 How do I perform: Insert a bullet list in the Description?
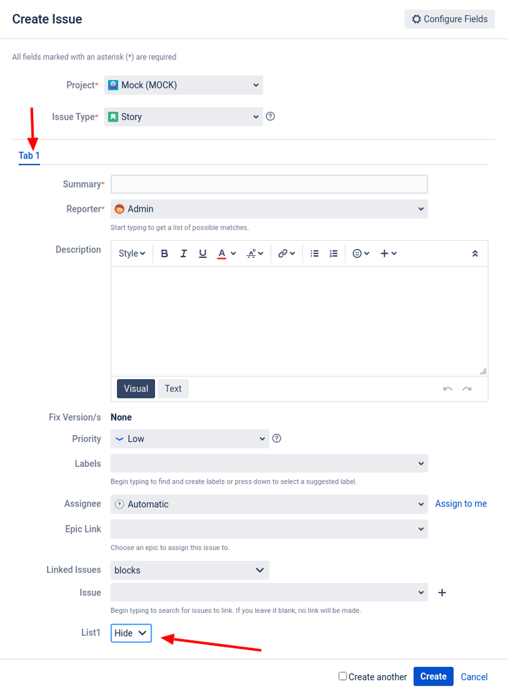[314, 253]
